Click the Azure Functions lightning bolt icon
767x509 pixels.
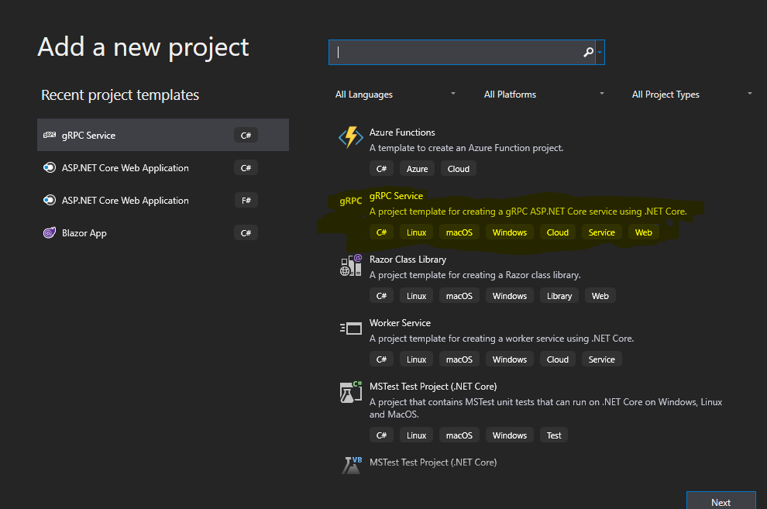pyautogui.click(x=350, y=137)
